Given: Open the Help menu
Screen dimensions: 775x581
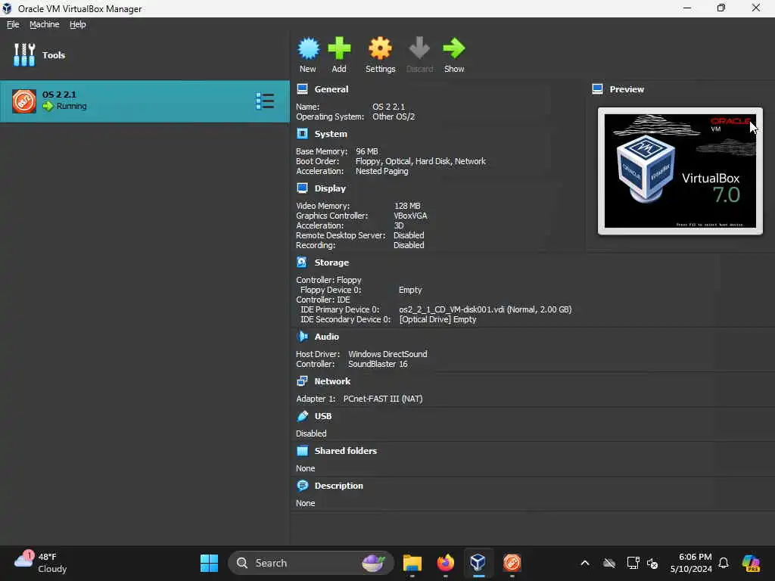Looking at the screenshot, I should [x=78, y=24].
